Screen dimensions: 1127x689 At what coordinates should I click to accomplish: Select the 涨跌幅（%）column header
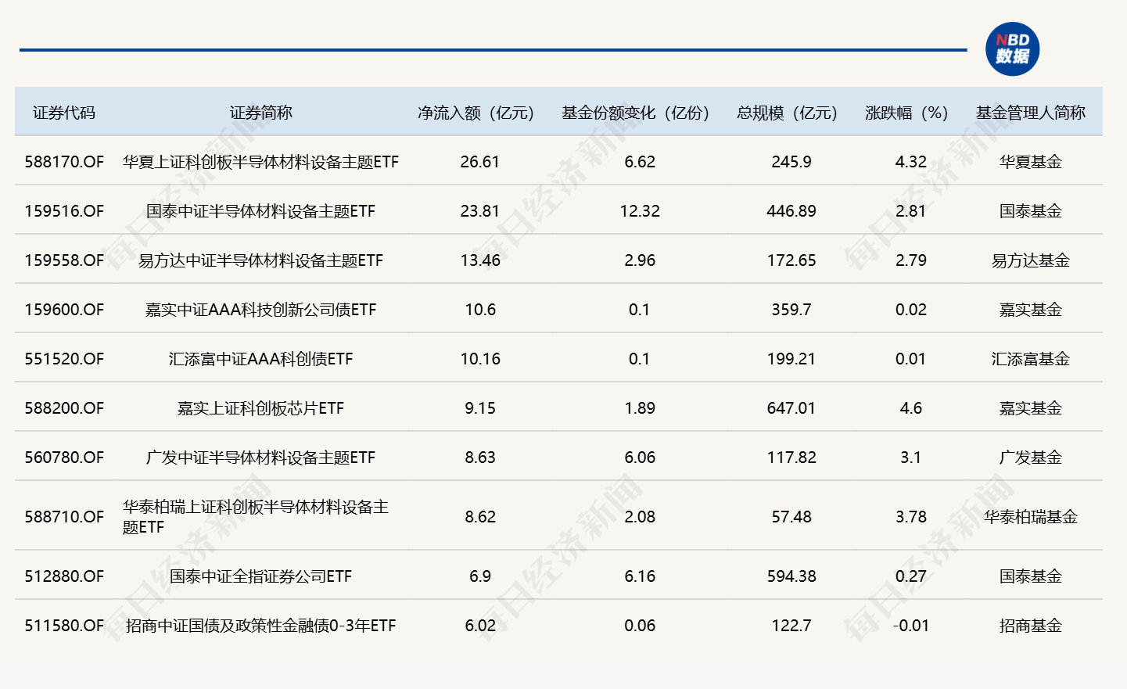point(907,113)
